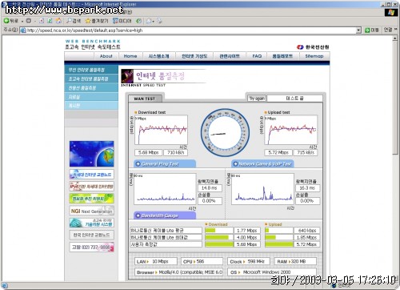Open 게시판 in the sidebar

91,106
